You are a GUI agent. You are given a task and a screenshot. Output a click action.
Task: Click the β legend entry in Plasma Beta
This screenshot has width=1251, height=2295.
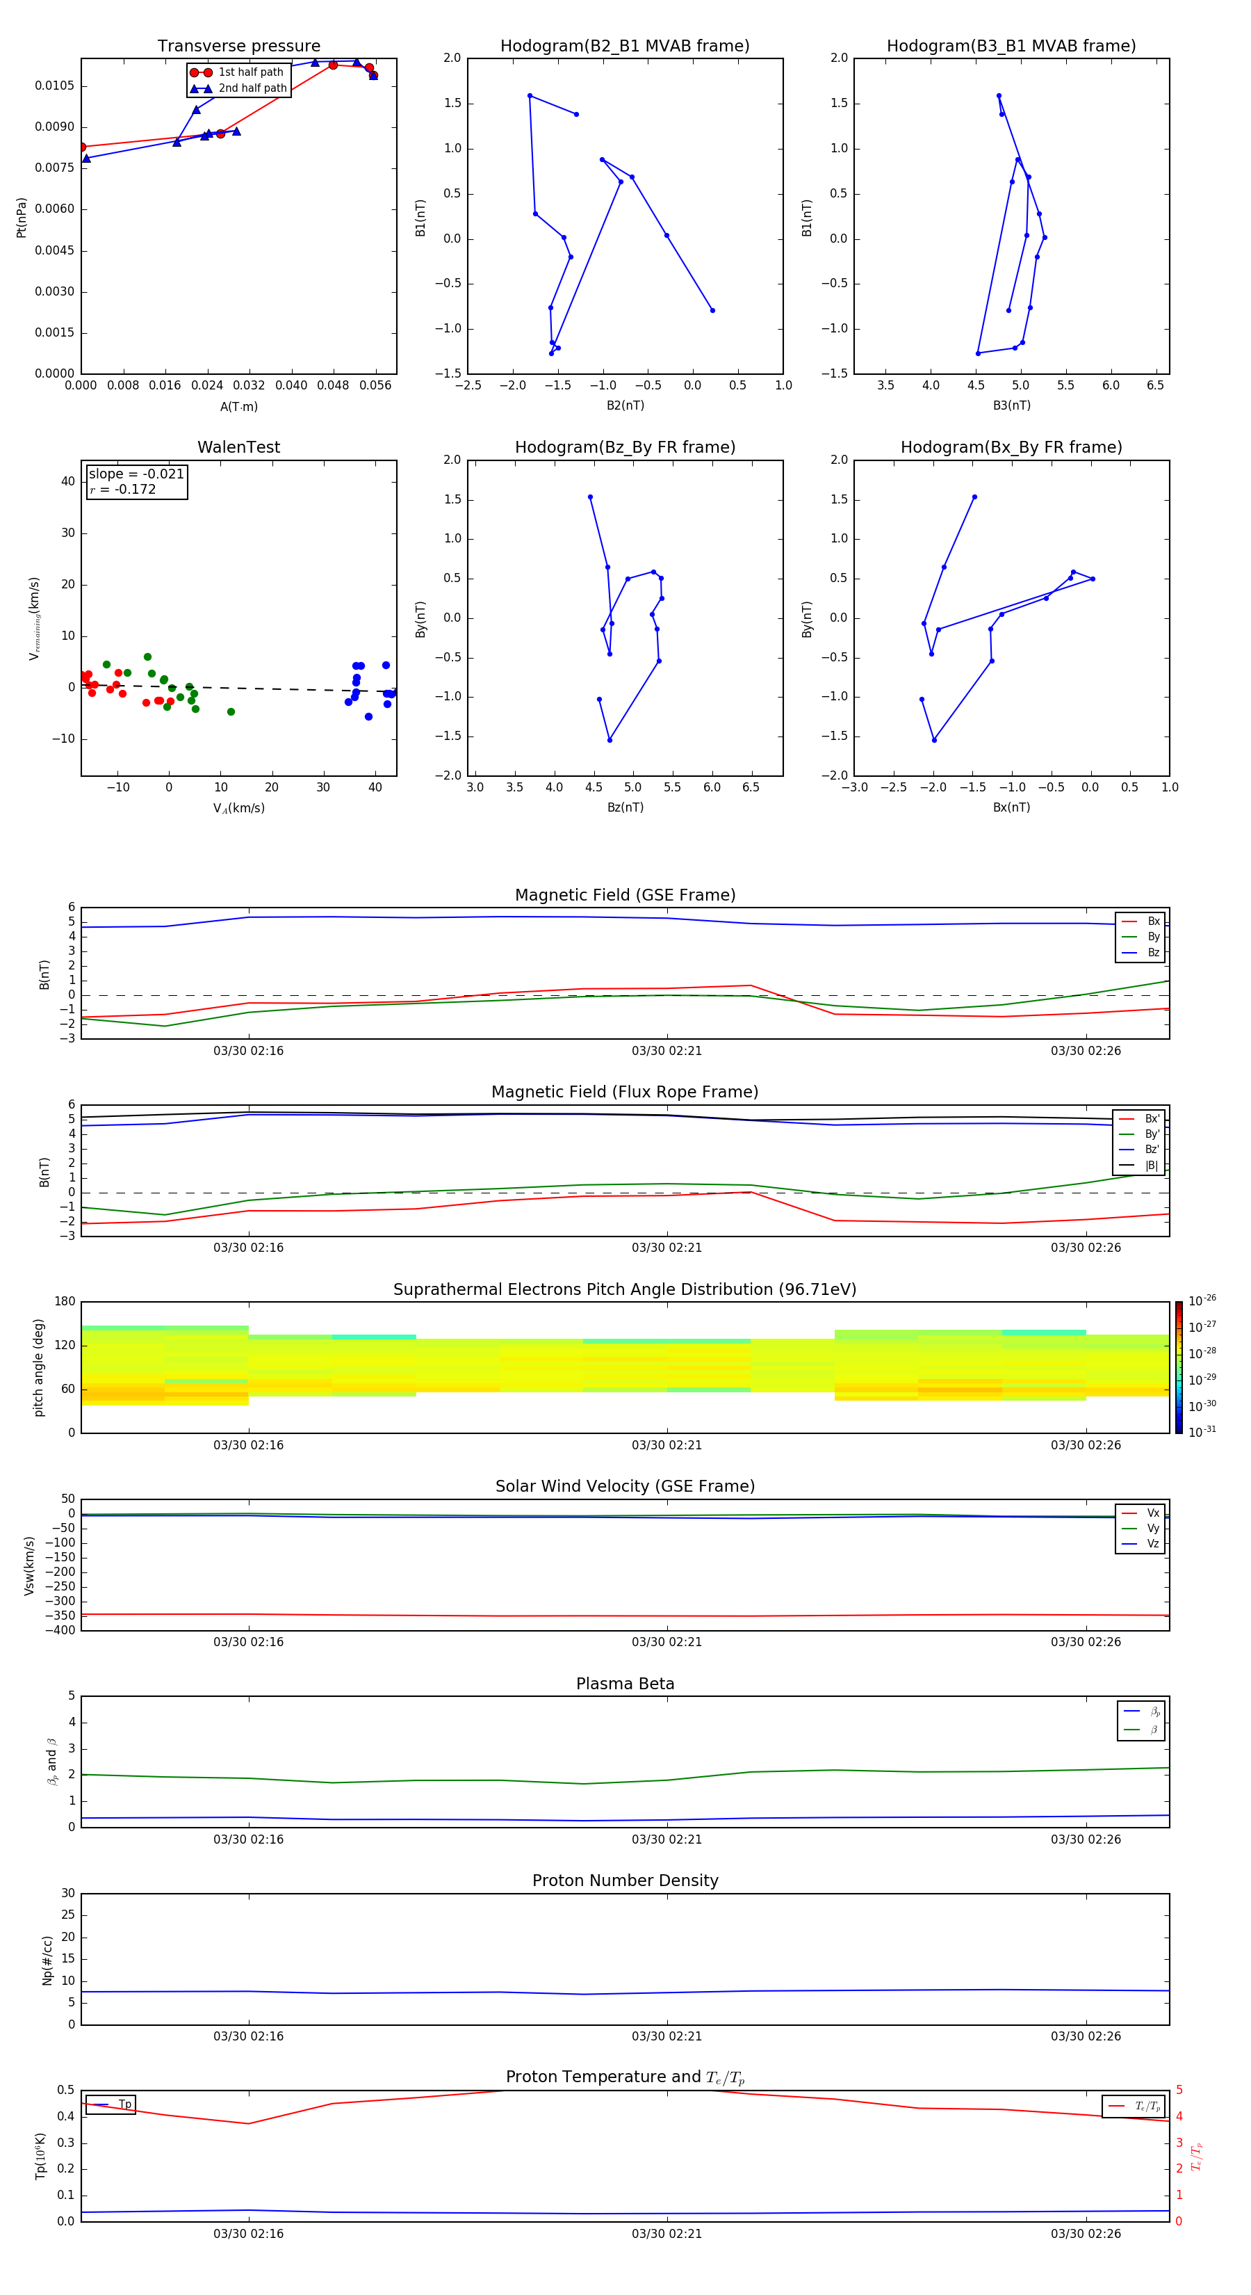click(1141, 1730)
